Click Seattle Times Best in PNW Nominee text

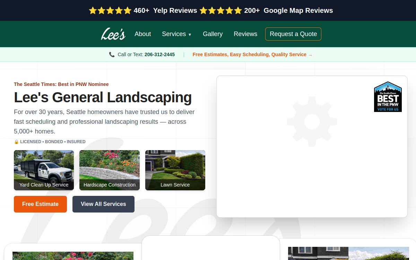coord(61,84)
